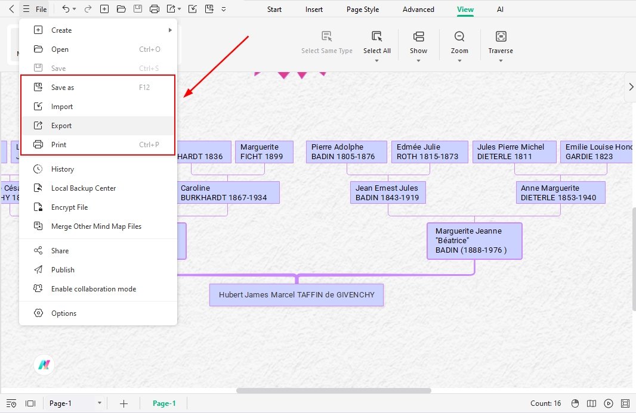Click the print toolbar icon
Viewport: 636px width, 413px height.
(x=154, y=9)
